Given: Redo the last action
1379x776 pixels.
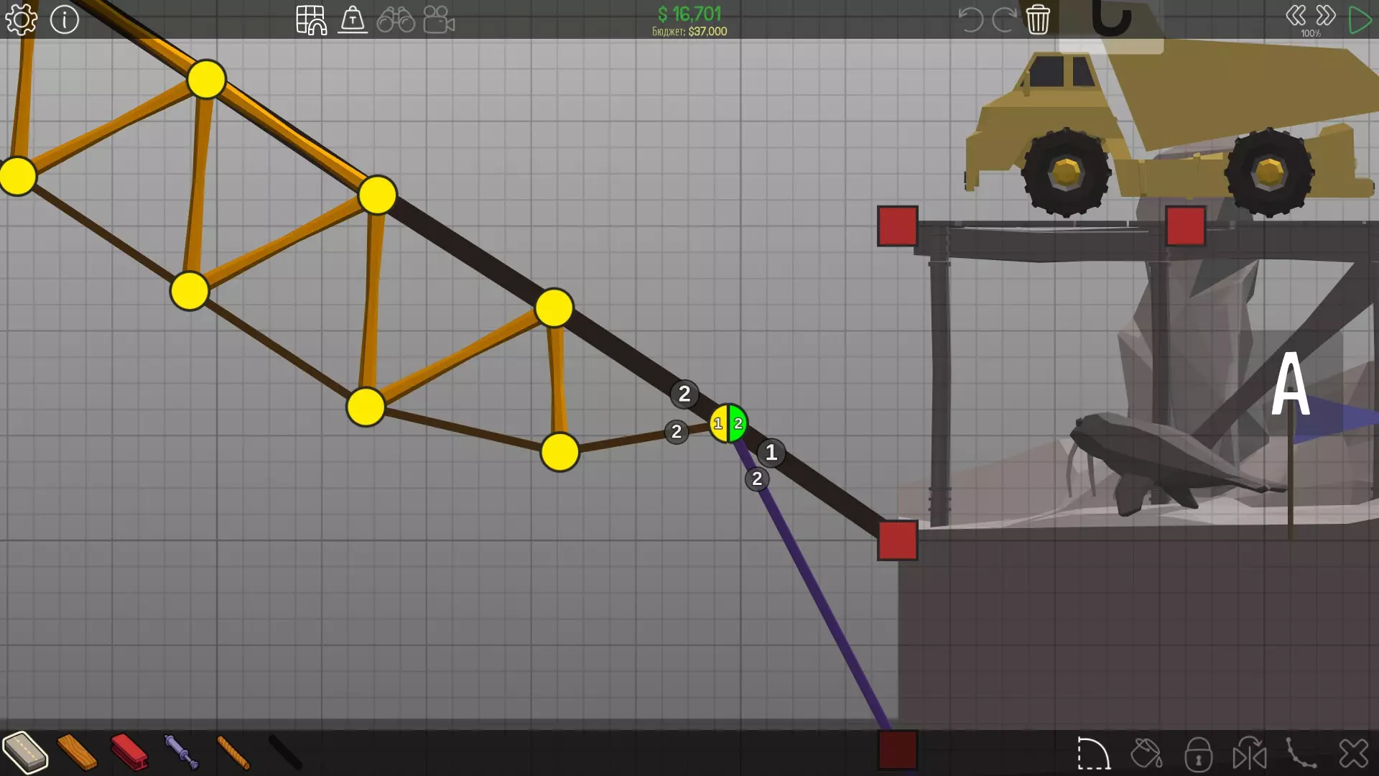Looking at the screenshot, I should 1003,19.
